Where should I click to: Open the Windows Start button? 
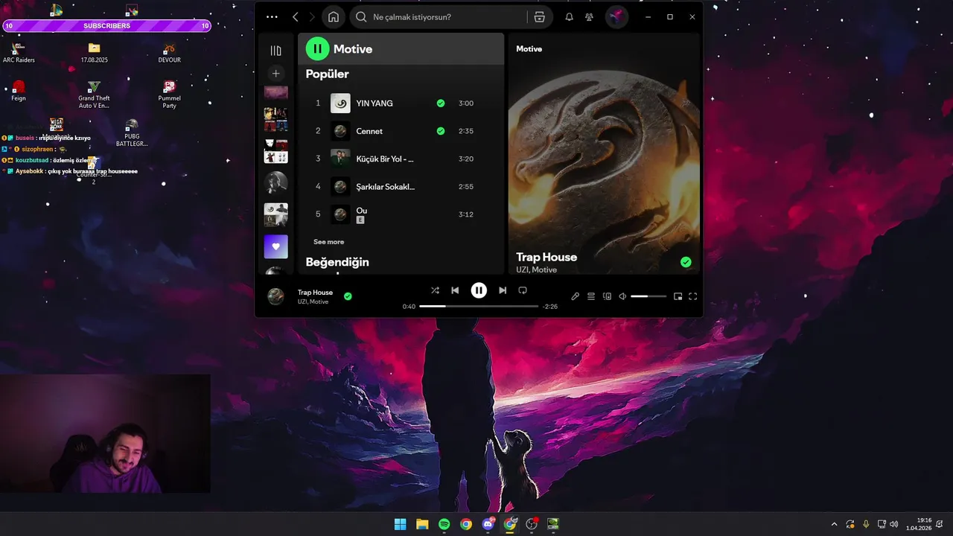(400, 524)
